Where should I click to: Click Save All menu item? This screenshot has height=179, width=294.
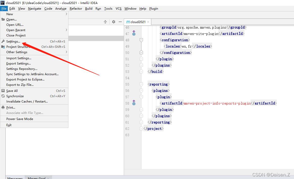coord(34,91)
